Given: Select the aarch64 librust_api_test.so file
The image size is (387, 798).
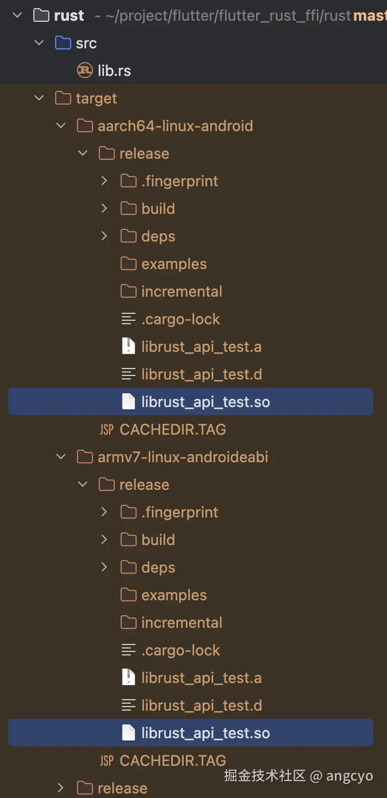Looking at the screenshot, I should click(x=205, y=402).
